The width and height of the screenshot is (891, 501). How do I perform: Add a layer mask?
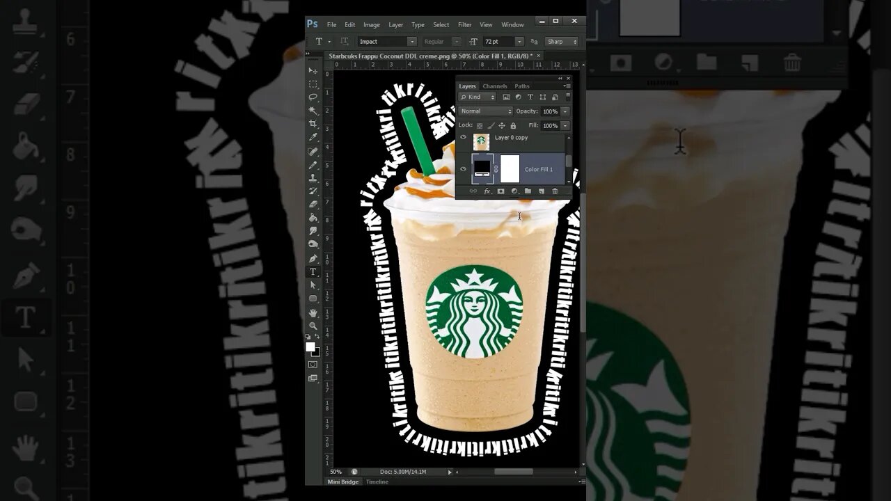500,191
